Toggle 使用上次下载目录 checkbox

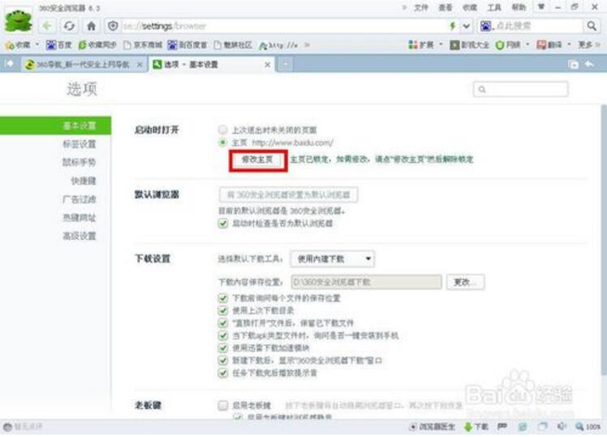coord(222,311)
